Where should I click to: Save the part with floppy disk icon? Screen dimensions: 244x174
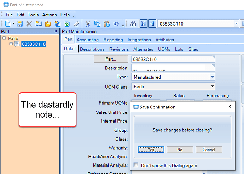pos(20,24)
